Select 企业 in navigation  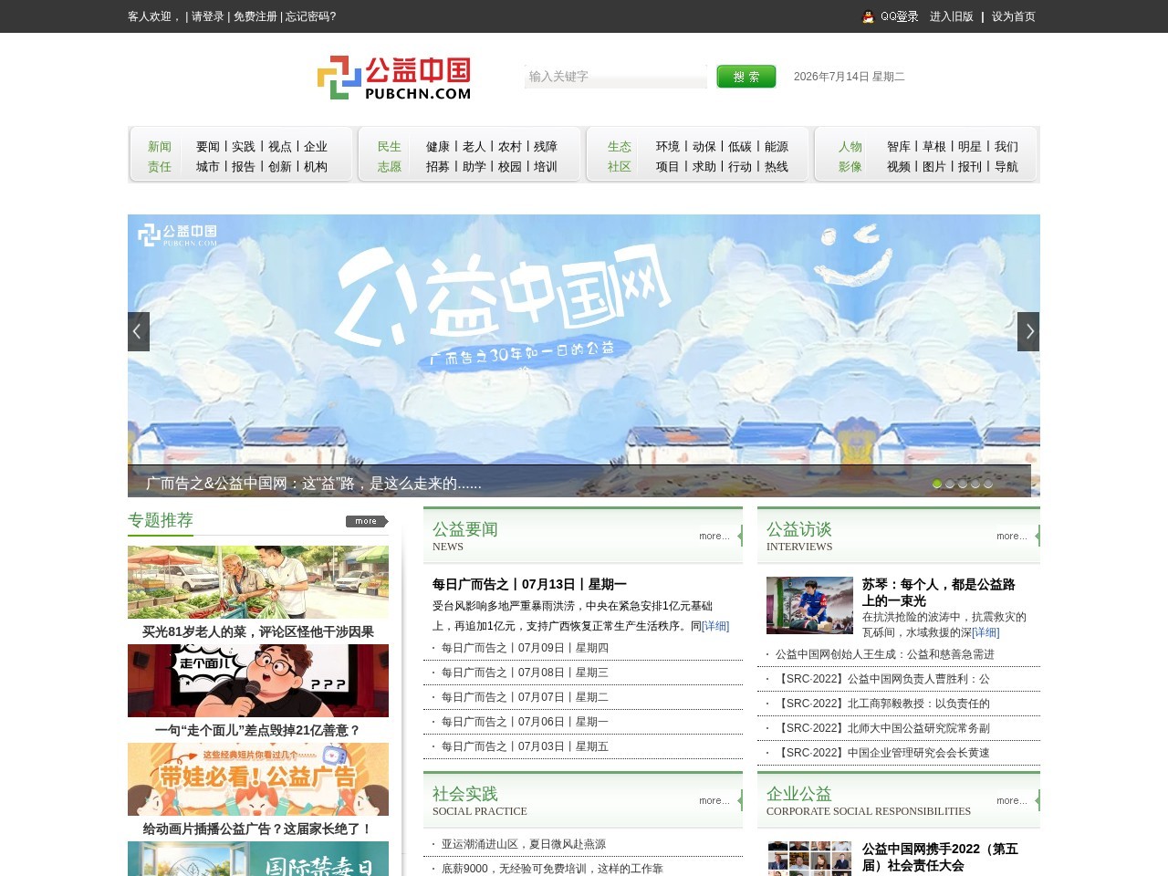(316, 146)
